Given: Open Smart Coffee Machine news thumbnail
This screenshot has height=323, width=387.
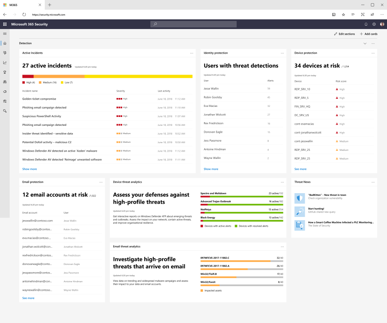Looking at the screenshot, I should click(x=300, y=225).
